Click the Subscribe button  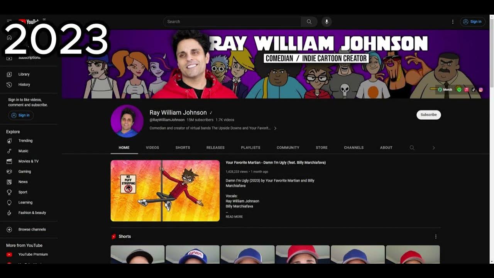click(x=428, y=115)
